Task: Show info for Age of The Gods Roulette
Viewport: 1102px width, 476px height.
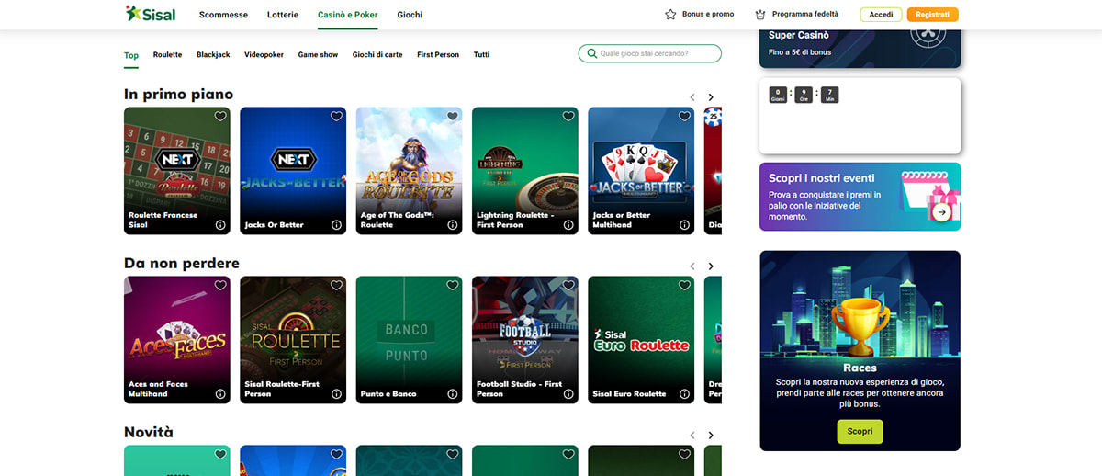Action: coord(453,224)
